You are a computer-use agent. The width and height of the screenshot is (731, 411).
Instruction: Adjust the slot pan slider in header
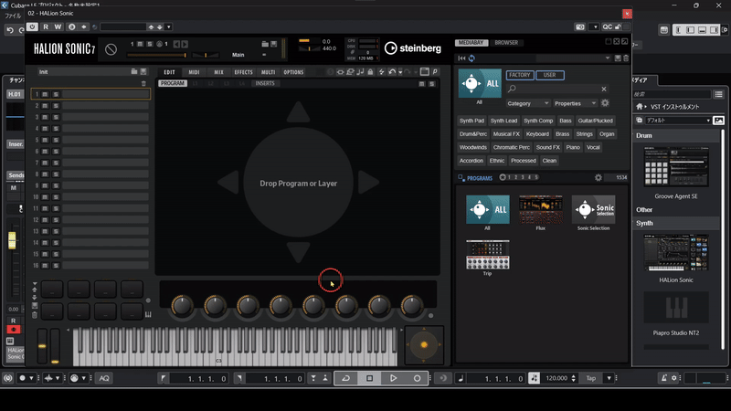click(x=206, y=55)
